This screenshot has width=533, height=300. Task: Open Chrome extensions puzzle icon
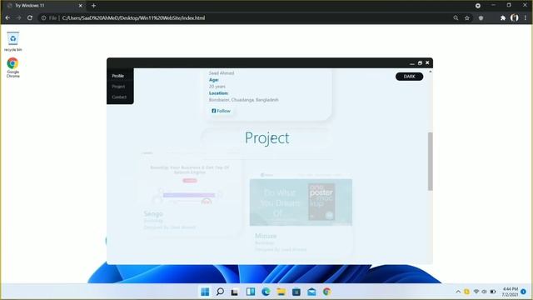pos(503,17)
